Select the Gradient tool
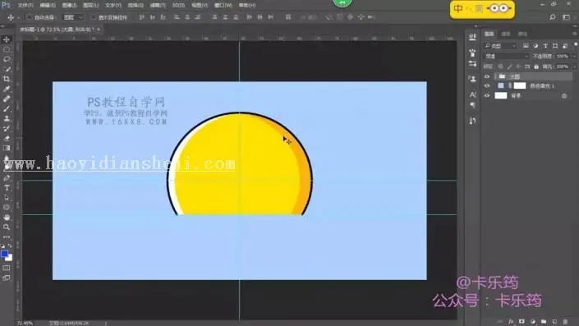The height and width of the screenshot is (326, 579). tap(7, 148)
